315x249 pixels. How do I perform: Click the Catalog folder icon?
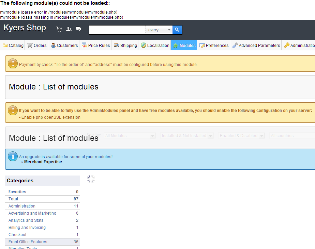click(5, 46)
